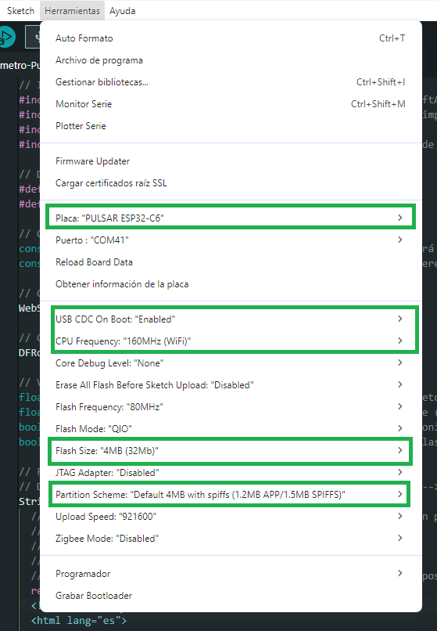
Task: Expand Upload Speed 921600 submenu
Action: click(x=231, y=517)
